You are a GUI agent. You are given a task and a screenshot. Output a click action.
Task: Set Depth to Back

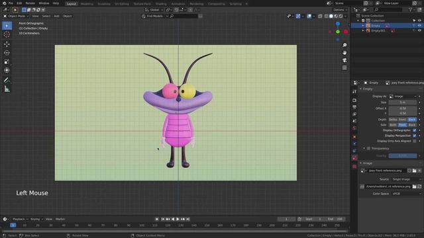[412, 120]
